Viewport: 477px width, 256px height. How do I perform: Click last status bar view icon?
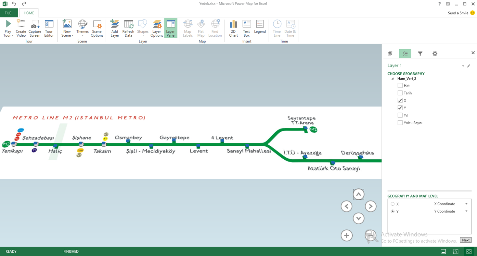point(469,251)
